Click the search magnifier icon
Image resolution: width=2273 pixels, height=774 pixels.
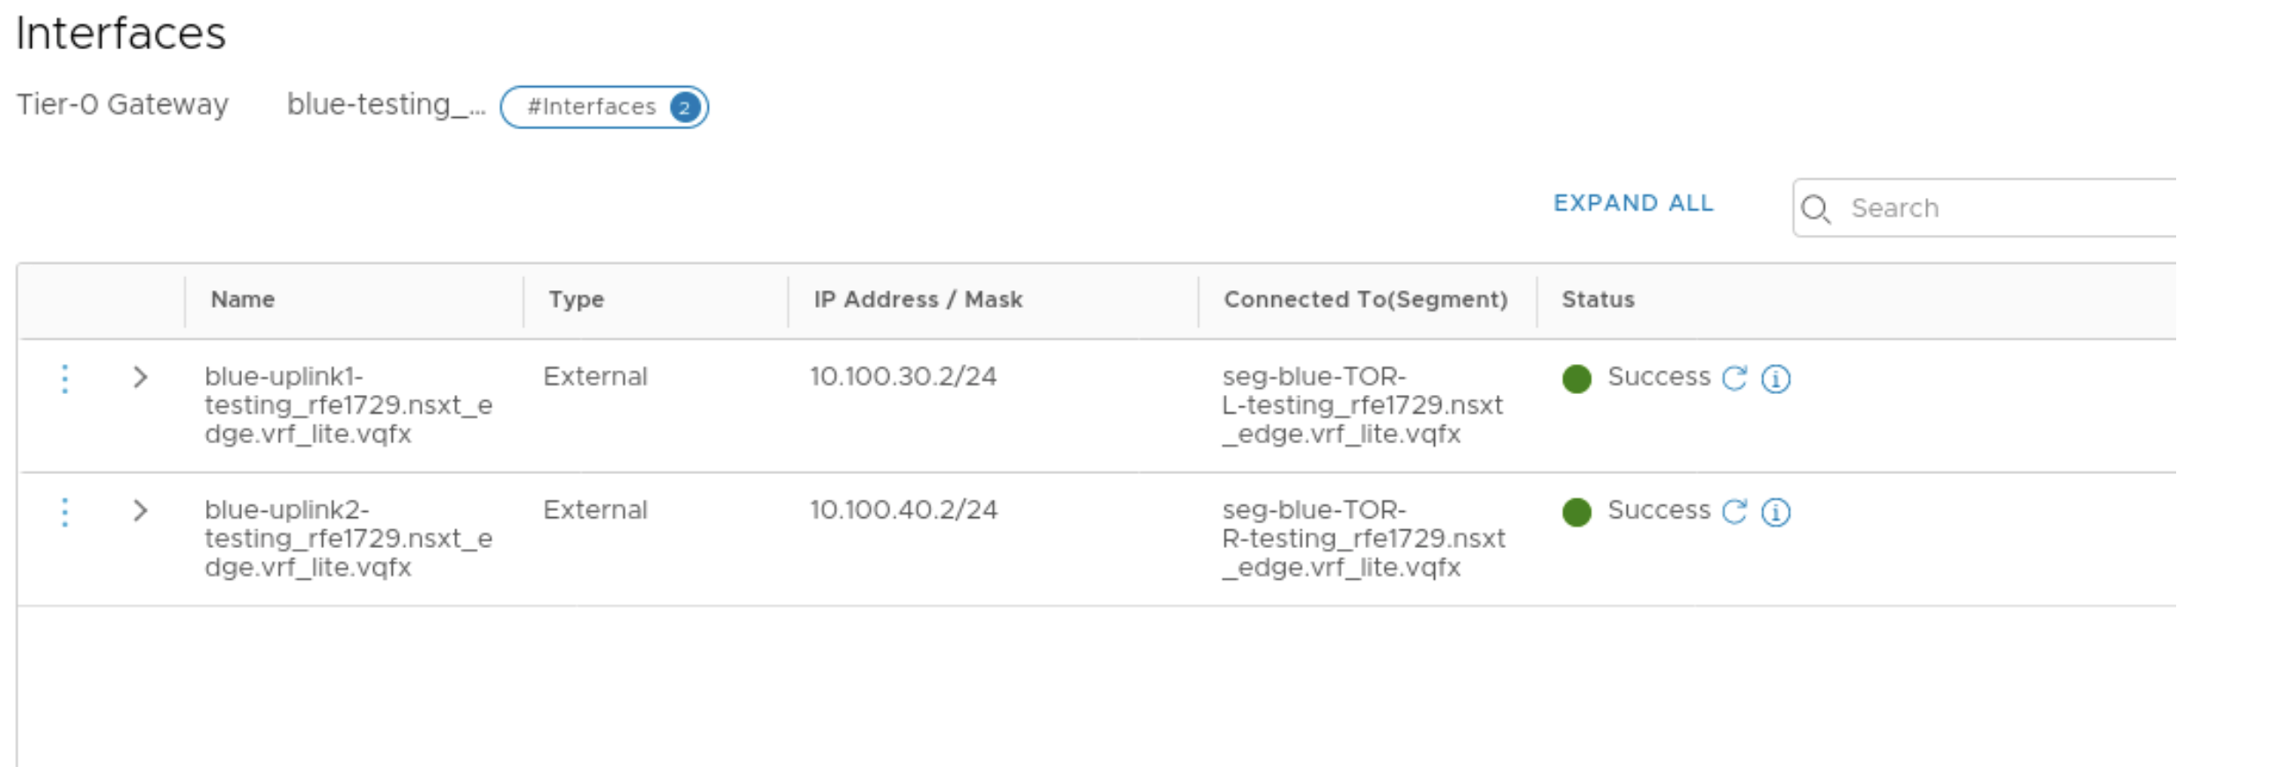coord(1815,209)
